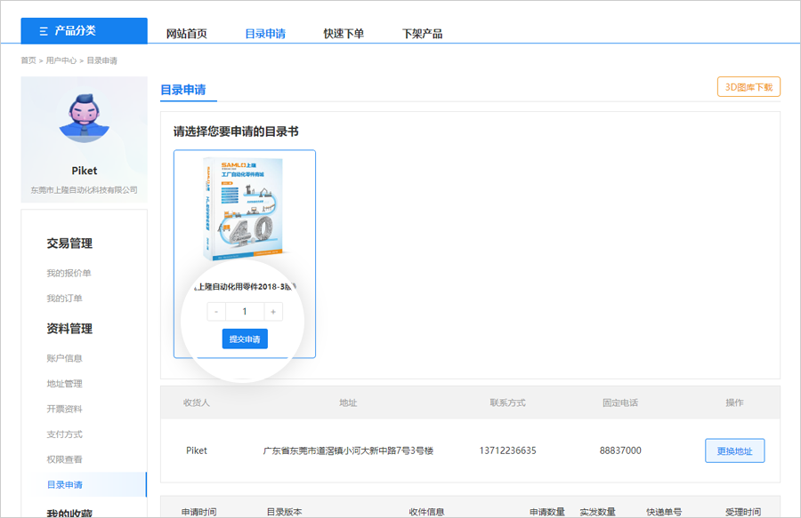Open 开票资料 in sidebar
The image size is (801, 518).
point(64,409)
